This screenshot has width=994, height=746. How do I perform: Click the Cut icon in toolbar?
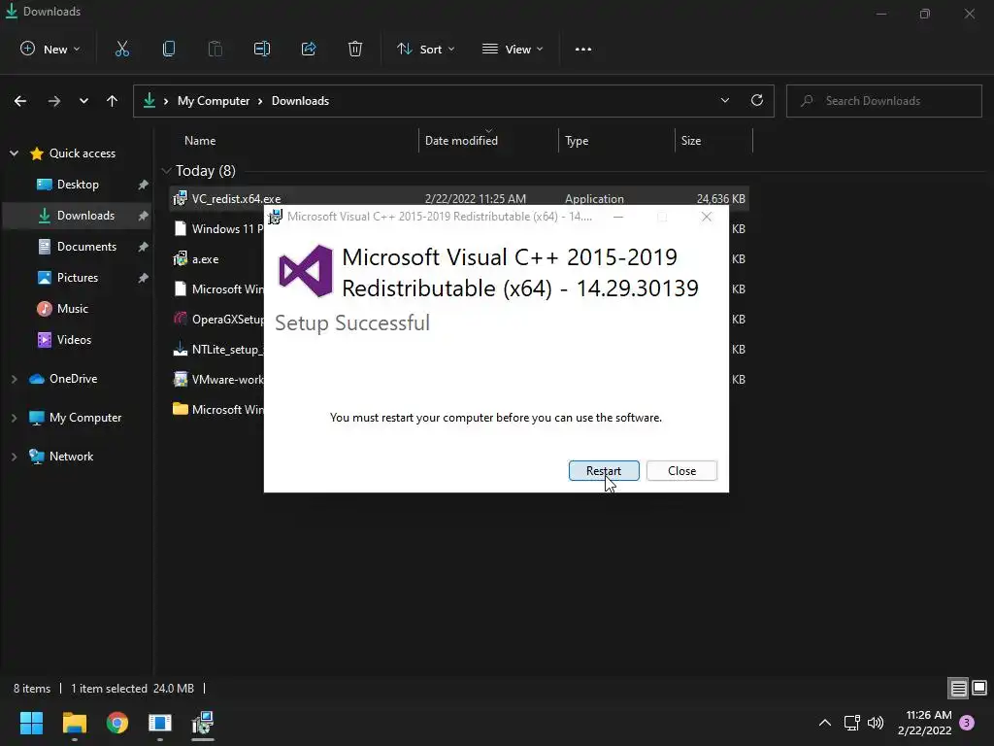pos(121,49)
